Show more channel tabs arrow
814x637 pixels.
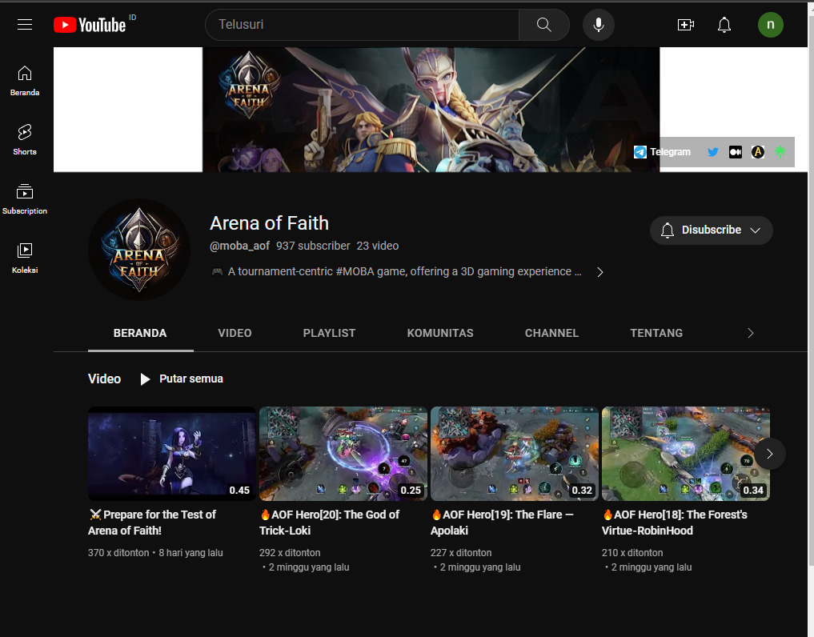(750, 333)
